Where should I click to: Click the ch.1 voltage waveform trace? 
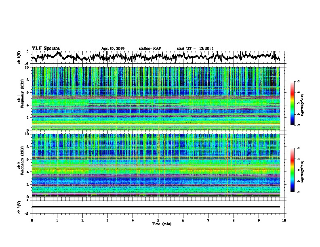(156, 57)
